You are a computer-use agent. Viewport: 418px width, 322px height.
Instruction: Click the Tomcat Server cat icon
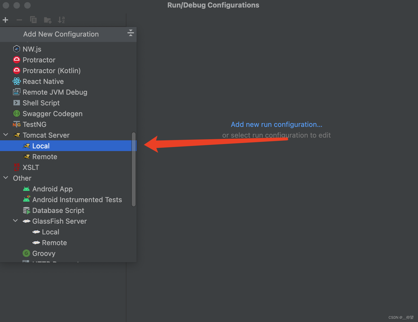point(17,135)
